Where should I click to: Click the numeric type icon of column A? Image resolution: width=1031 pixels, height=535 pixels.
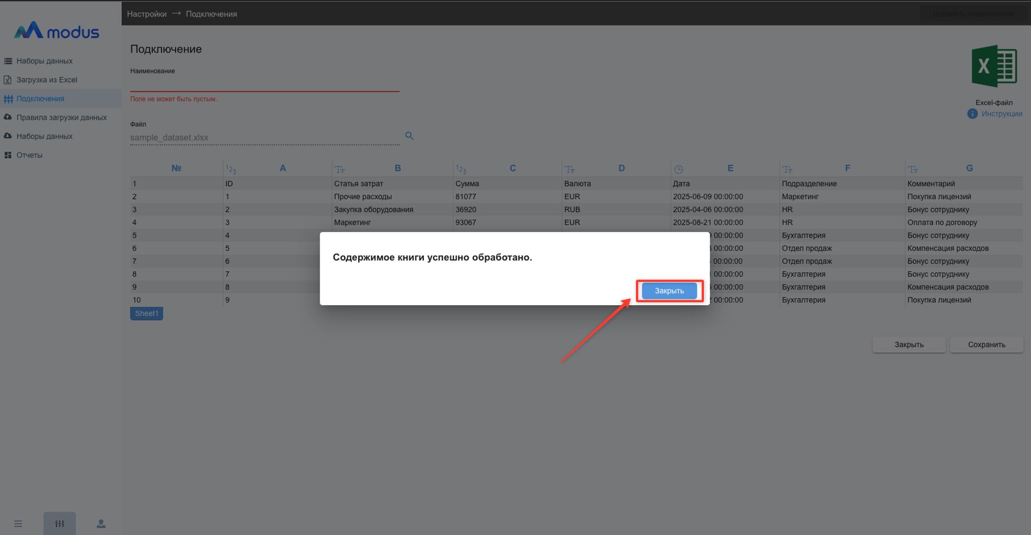point(231,169)
